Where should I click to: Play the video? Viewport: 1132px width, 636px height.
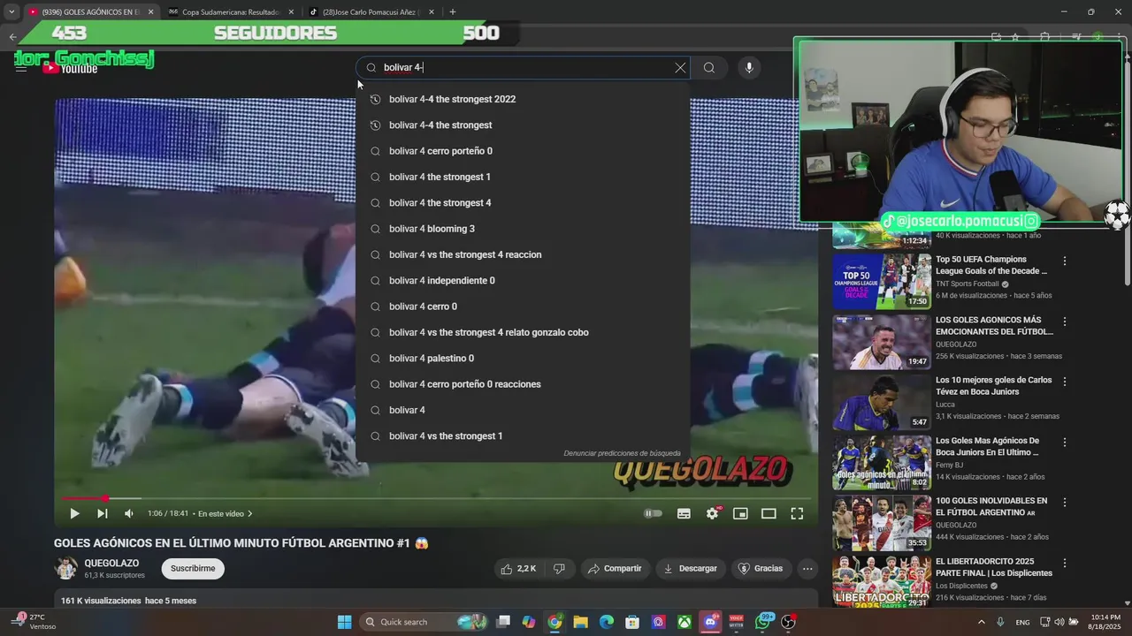(74, 513)
